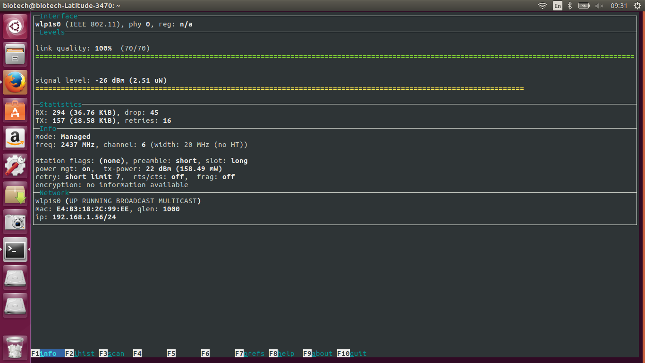Open wavemon preferences via F7prefs
The height and width of the screenshot is (363, 645).
pos(250,353)
